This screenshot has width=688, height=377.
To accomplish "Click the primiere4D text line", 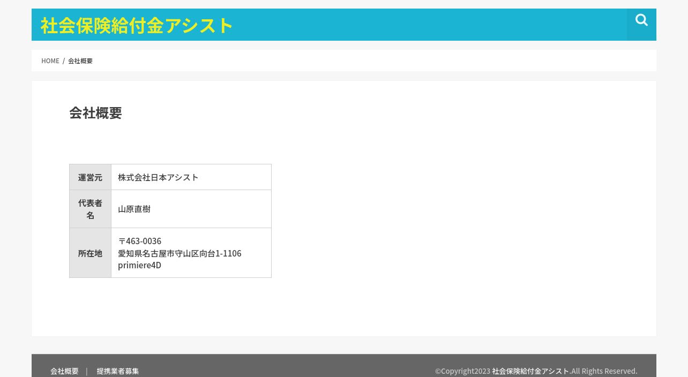I will point(139,266).
